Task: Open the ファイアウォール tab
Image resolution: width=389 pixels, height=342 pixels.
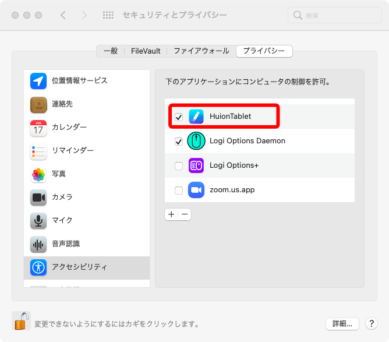Action: (201, 51)
